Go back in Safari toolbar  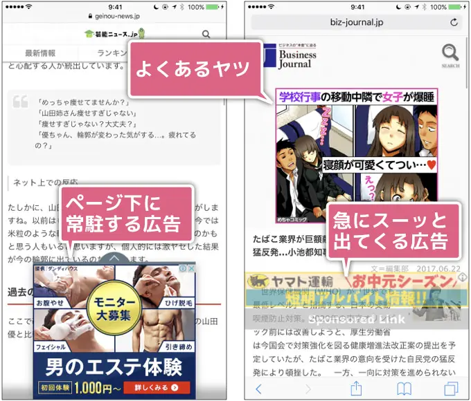pyautogui.click(x=258, y=389)
